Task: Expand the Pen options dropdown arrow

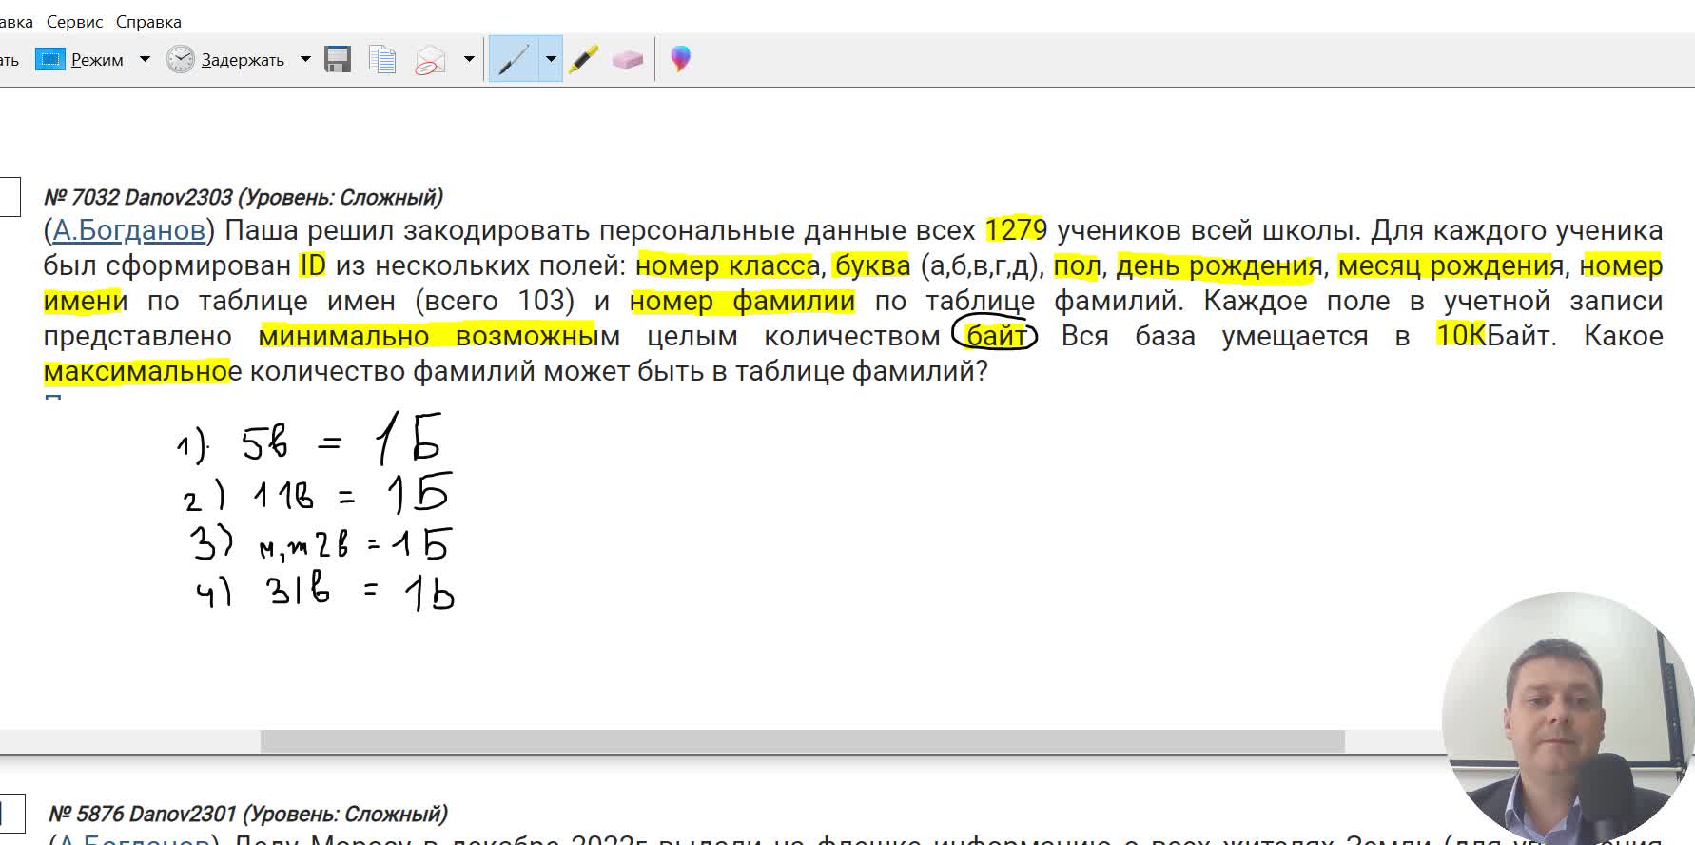Action: click(551, 59)
